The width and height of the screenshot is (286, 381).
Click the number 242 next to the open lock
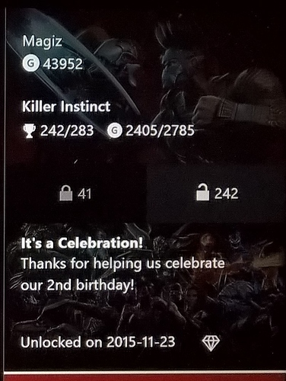point(226,194)
